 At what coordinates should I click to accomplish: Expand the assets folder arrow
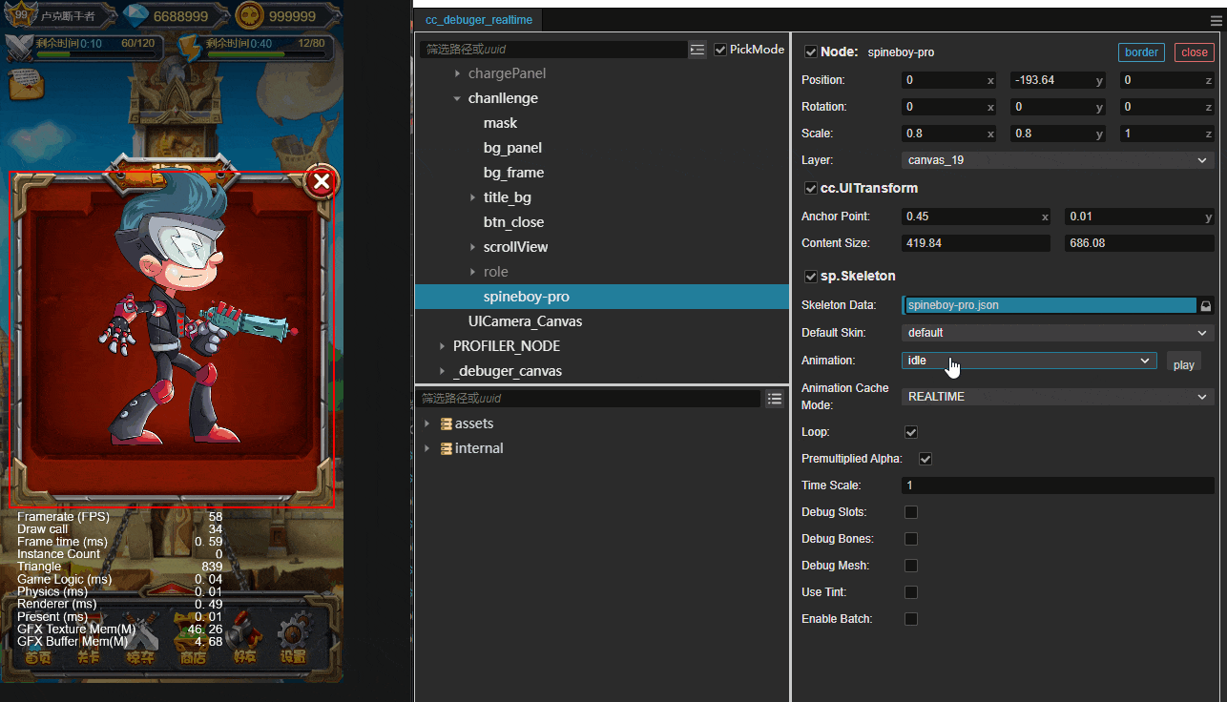pos(426,423)
